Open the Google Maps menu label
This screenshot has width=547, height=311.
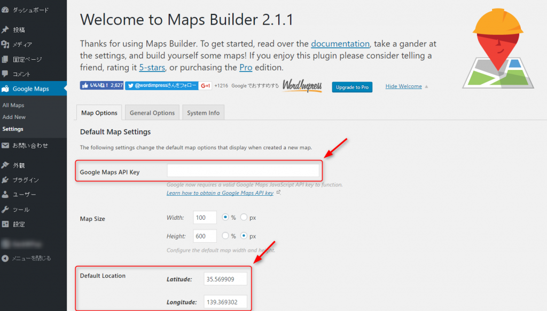point(30,89)
